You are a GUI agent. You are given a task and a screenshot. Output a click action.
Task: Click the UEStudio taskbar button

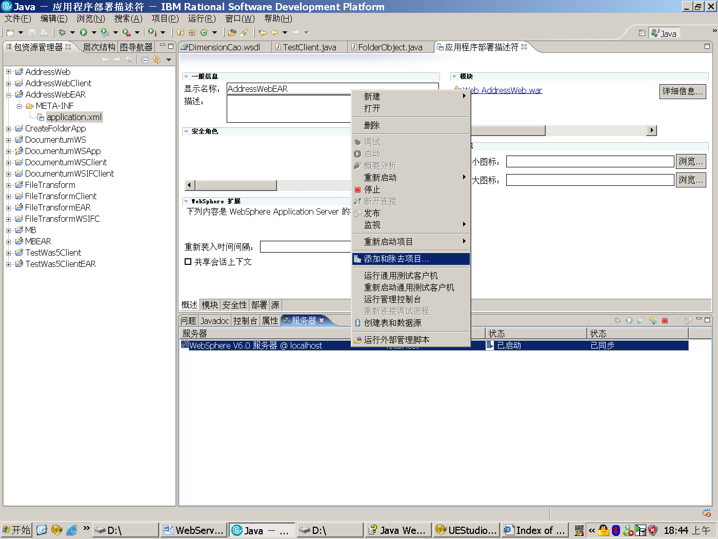tap(466, 530)
